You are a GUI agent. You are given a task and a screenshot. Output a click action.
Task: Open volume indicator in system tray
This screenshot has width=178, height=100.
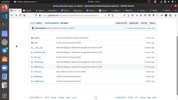point(169,2)
